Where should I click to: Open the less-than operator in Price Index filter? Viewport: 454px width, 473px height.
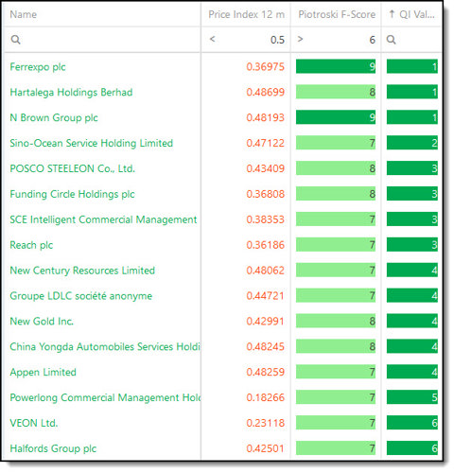(213, 39)
